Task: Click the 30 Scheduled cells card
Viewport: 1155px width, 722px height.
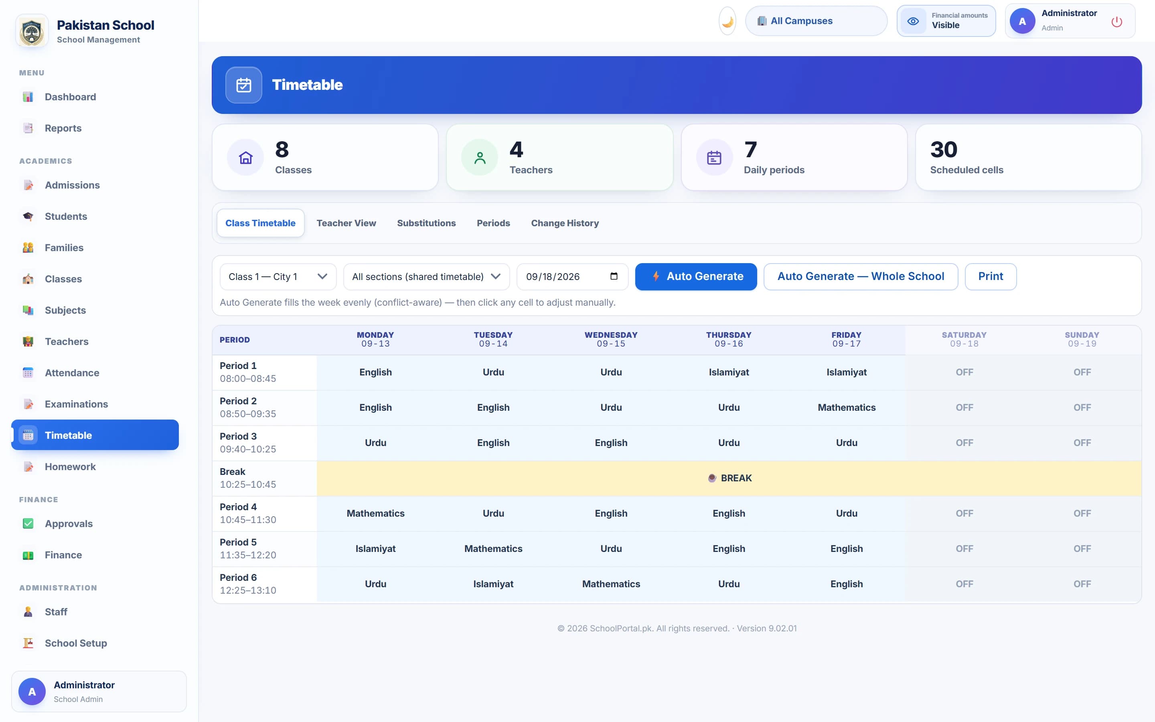Action: coord(1029,158)
